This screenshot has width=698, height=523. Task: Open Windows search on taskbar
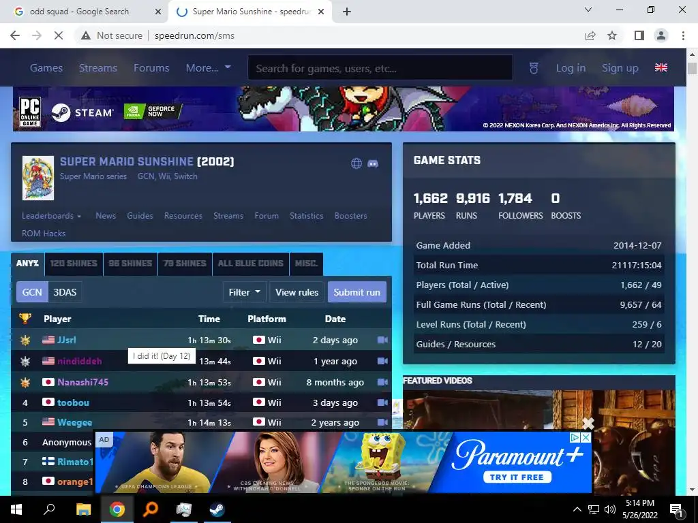coord(49,509)
